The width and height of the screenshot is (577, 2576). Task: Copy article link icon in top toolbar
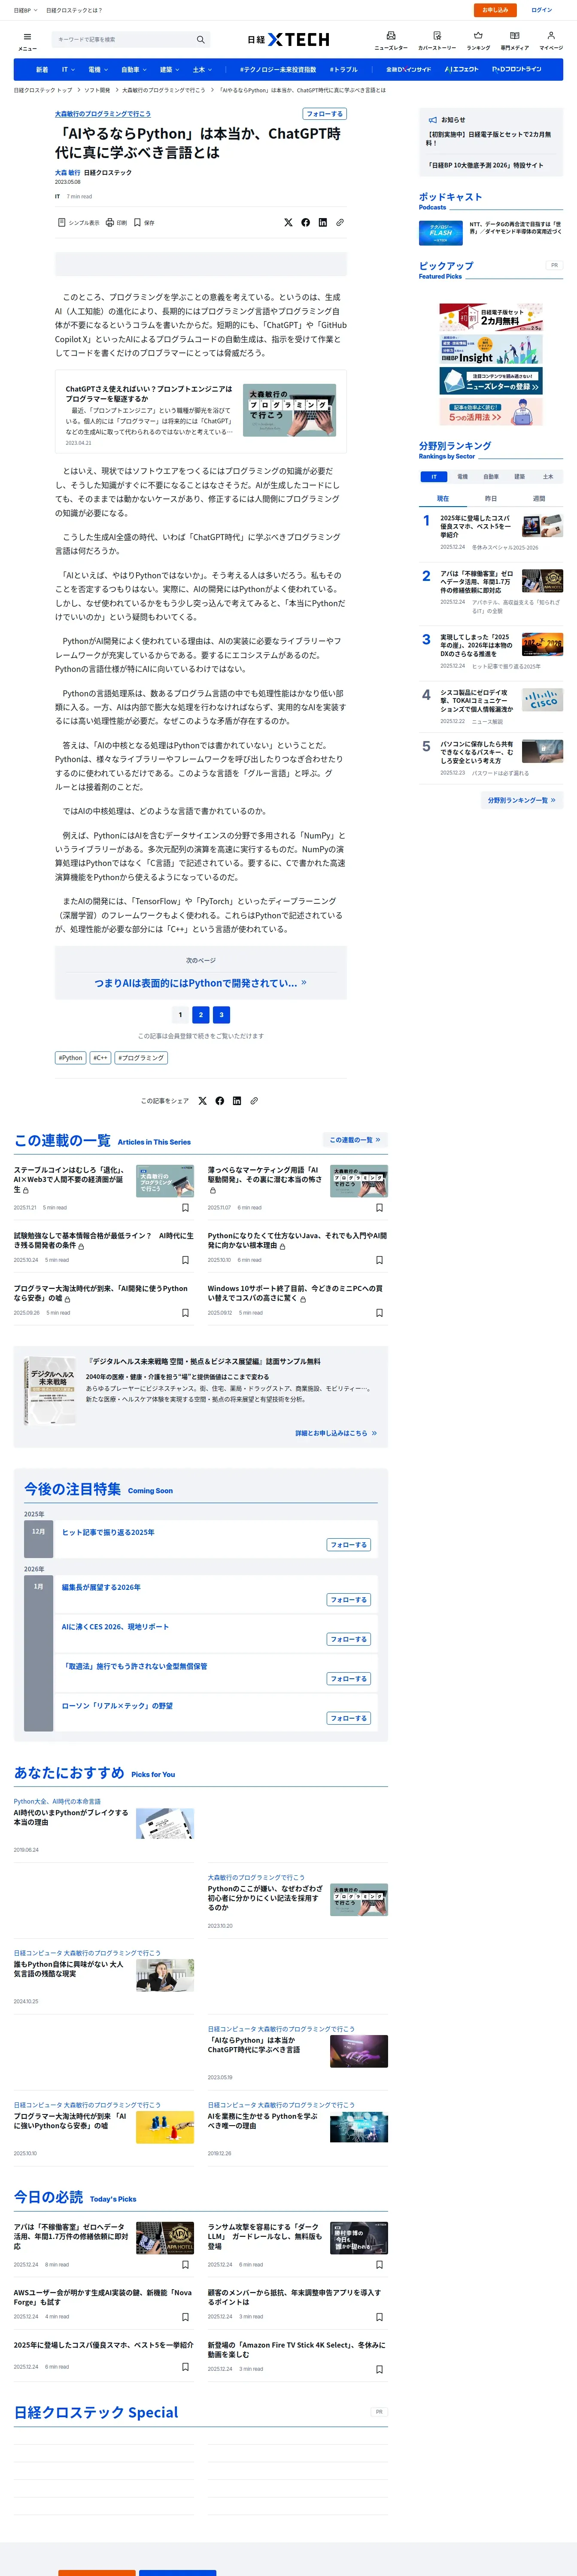[340, 223]
